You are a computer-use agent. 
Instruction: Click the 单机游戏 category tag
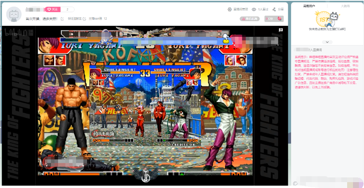(x=249, y=19)
